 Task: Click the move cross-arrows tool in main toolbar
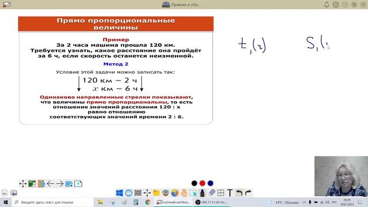click(x=147, y=193)
